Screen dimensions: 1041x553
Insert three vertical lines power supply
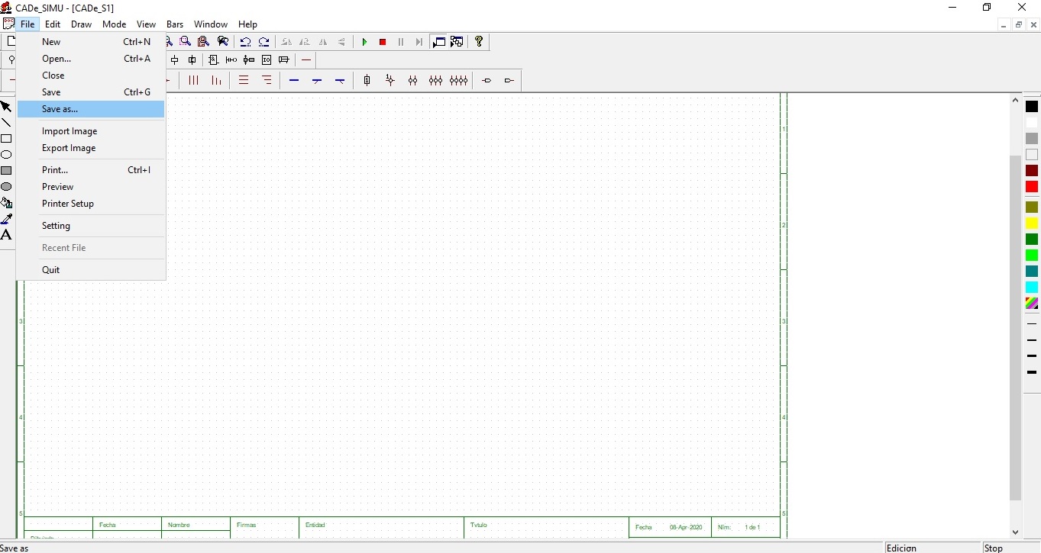(194, 80)
